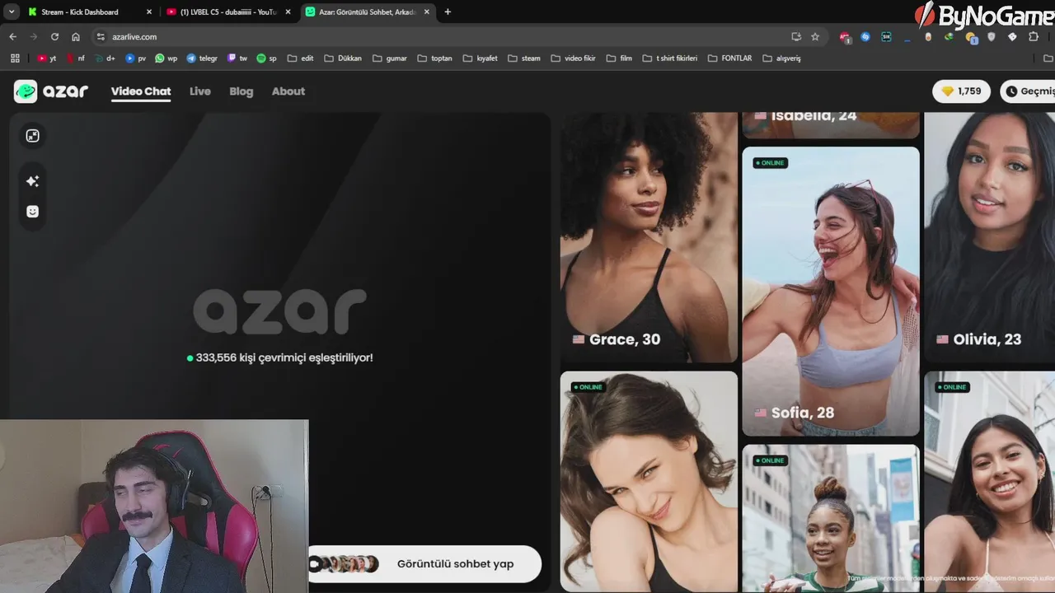Open the sparkle effects icon in sidebar

pos(32,181)
